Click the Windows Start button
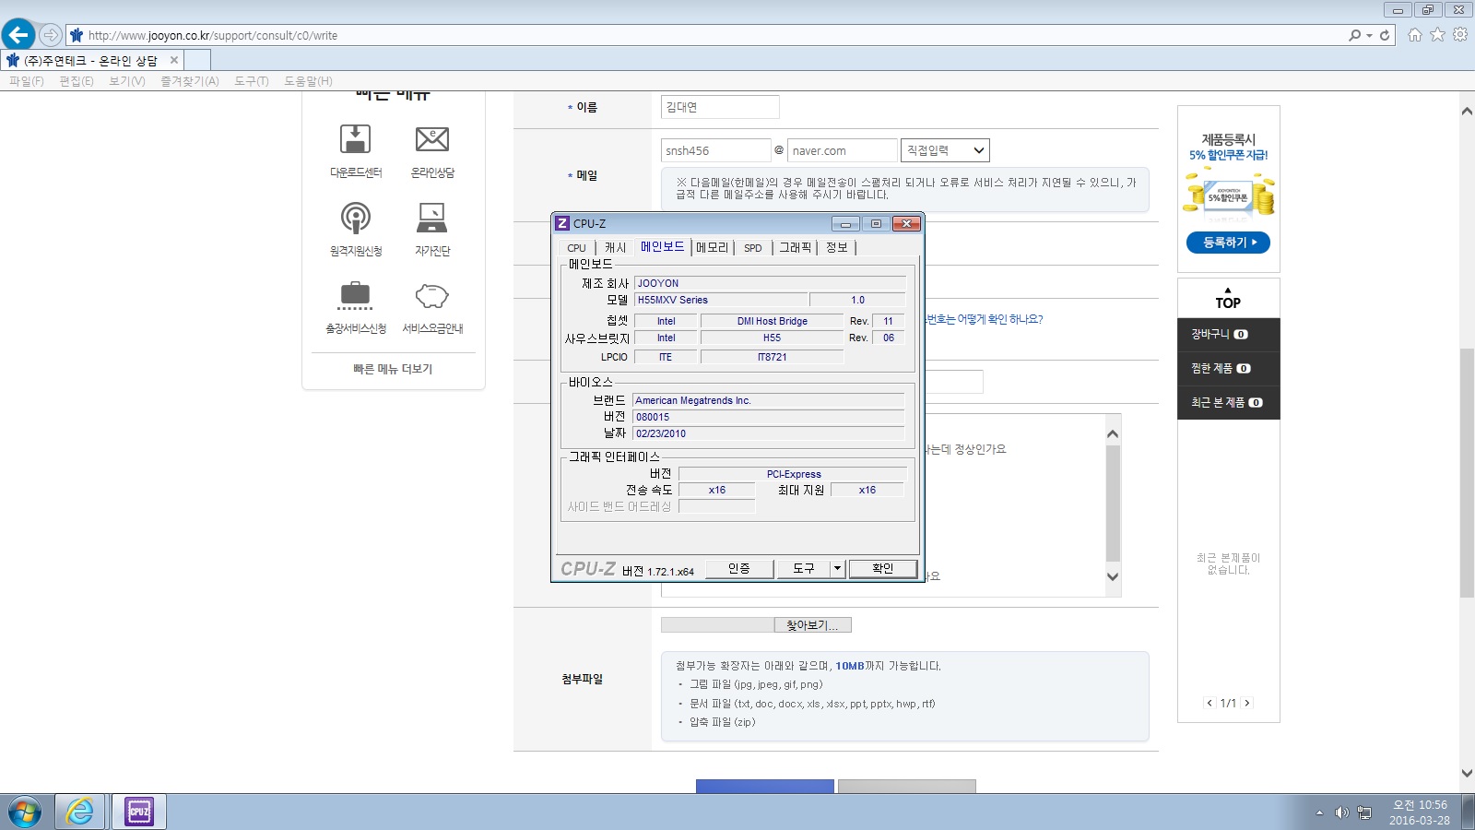Image resolution: width=1475 pixels, height=830 pixels. 25,812
